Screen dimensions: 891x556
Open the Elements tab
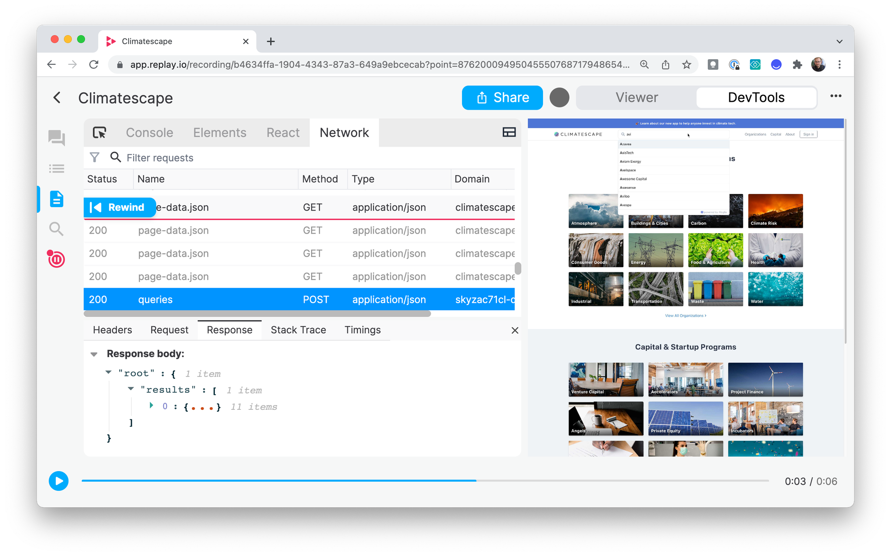click(x=220, y=133)
